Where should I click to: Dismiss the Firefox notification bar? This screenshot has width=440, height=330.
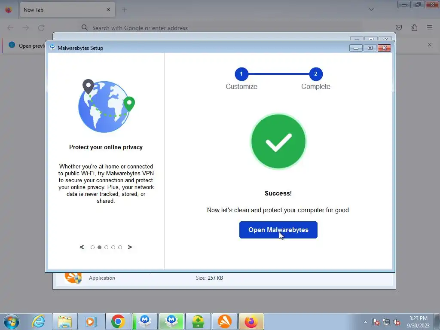[x=430, y=45]
